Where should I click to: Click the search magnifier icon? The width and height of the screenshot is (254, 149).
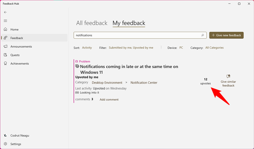point(203,35)
